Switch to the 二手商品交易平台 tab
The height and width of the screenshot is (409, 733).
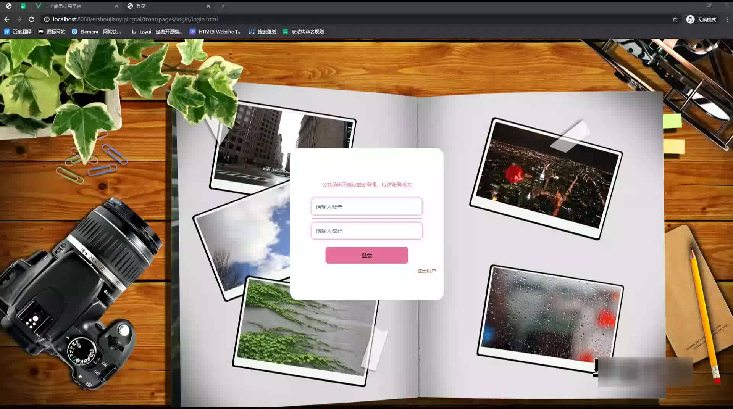(x=76, y=6)
